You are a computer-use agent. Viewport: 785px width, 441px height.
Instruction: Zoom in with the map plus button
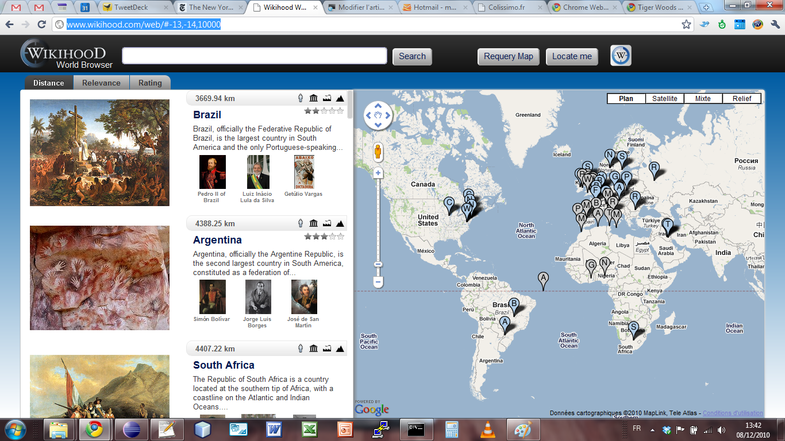pyautogui.click(x=378, y=173)
